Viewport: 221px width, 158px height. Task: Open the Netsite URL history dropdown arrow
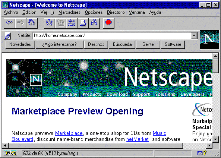click(194, 36)
